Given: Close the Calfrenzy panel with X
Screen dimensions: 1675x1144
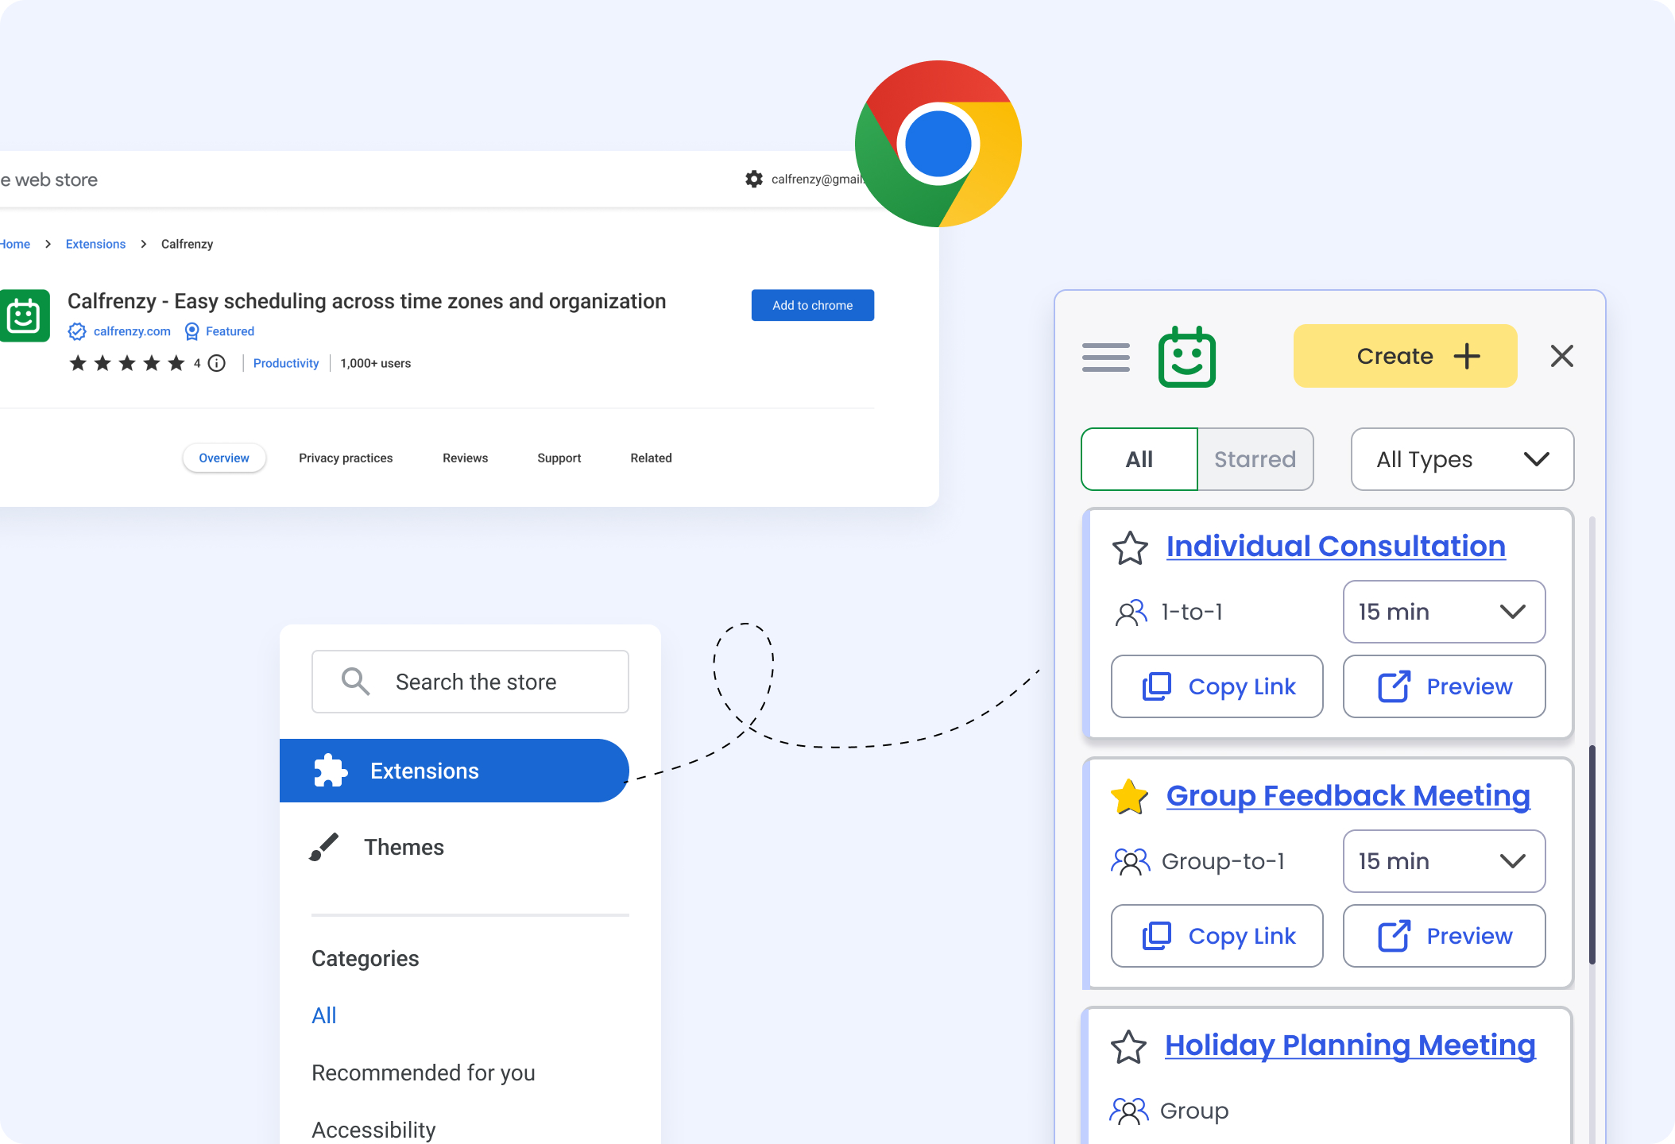Looking at the screenshot, I should (1561, 356).
